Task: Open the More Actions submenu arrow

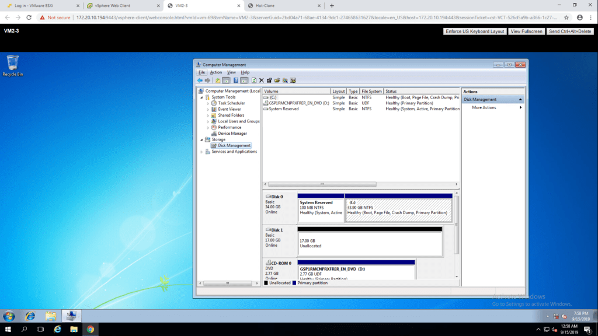Action: pyautogui.click(x=520, y=108)
